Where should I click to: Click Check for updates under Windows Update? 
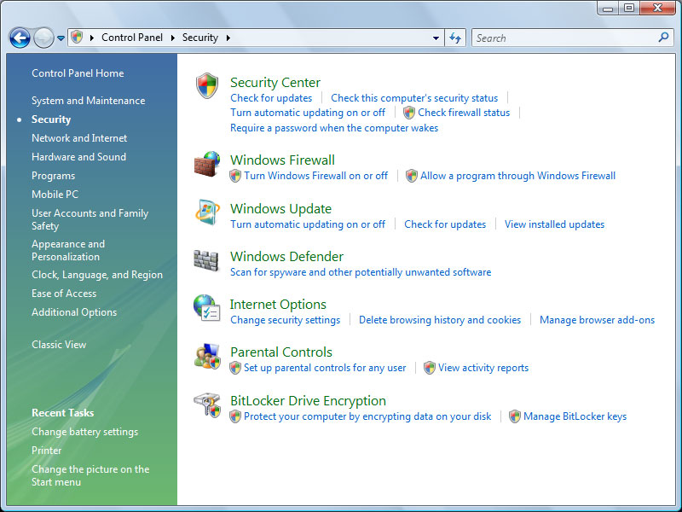click(x=445, y=224)
